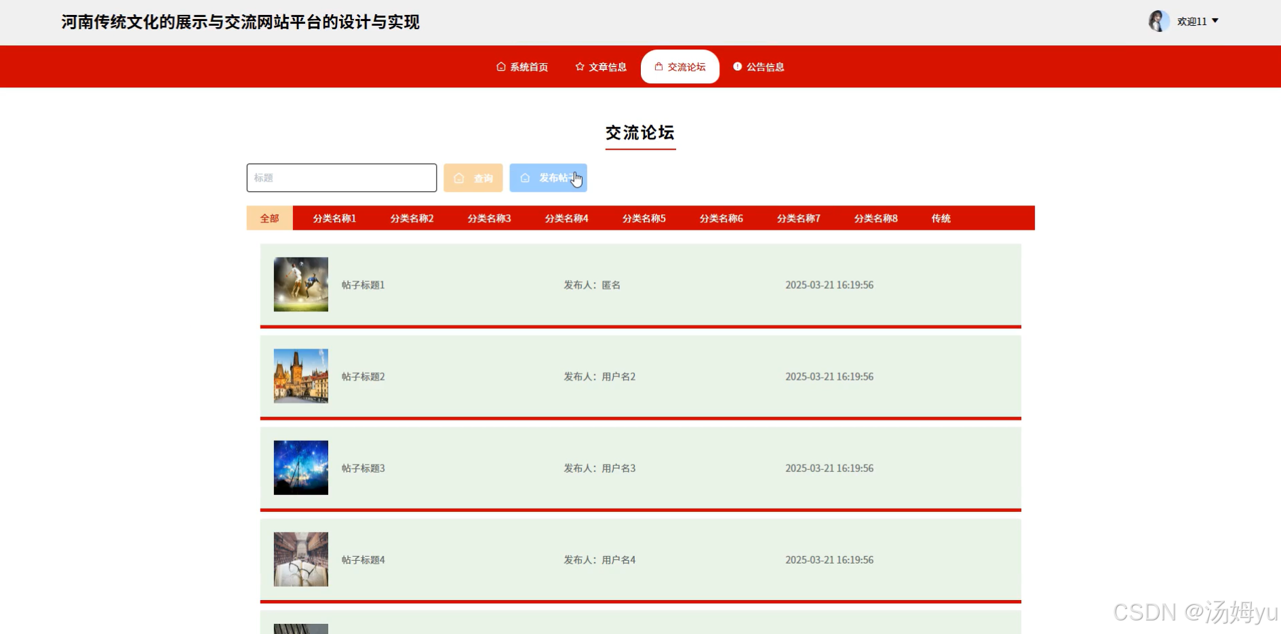Click the 欢迎11 username text
The width and height of the screenshot is (1281, 634).
coord(1192,22)
